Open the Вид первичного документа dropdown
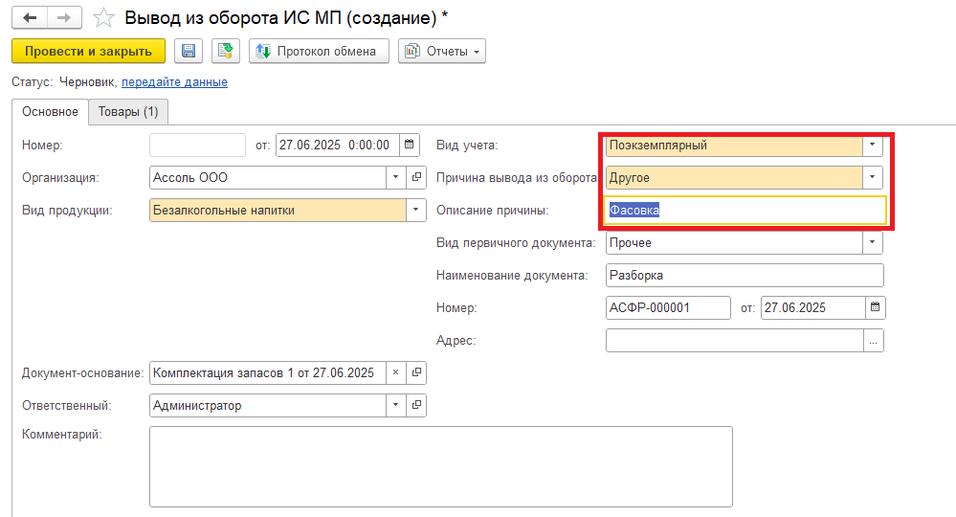 click(871, 242)
